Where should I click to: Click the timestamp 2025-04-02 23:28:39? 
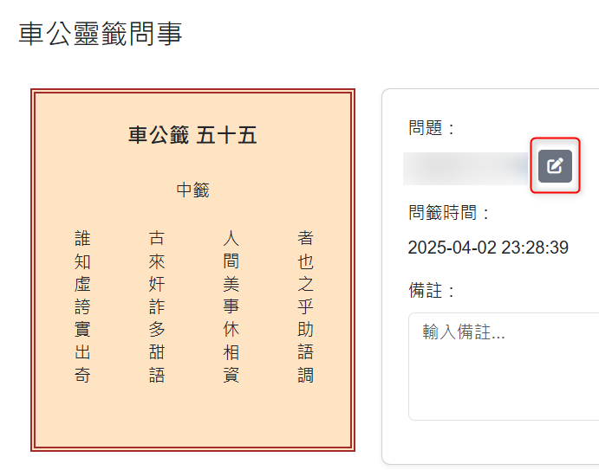pyautogui.click(x=488, y=248)
